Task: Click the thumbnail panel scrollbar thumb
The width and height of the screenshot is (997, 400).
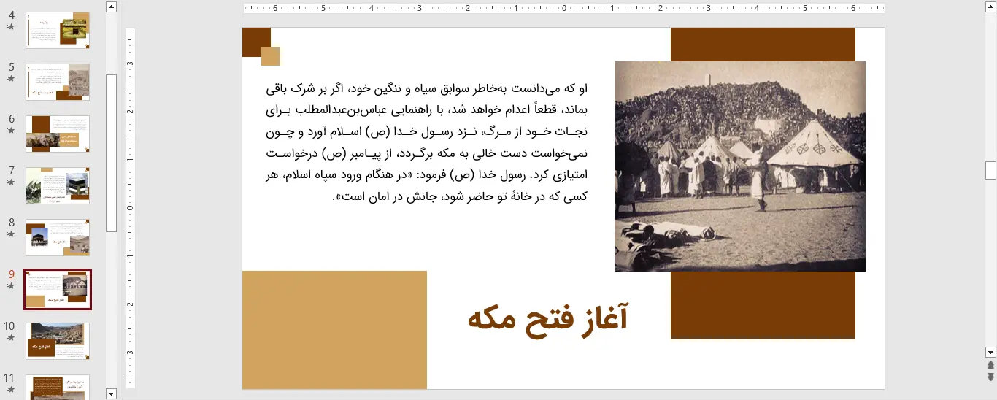Action: coord(111,153)
